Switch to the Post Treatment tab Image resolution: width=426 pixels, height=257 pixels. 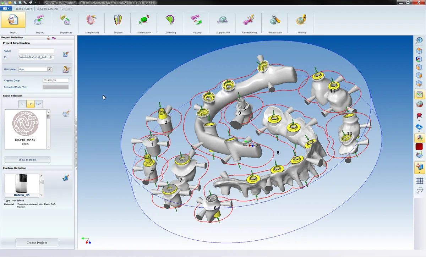[48, 9]
